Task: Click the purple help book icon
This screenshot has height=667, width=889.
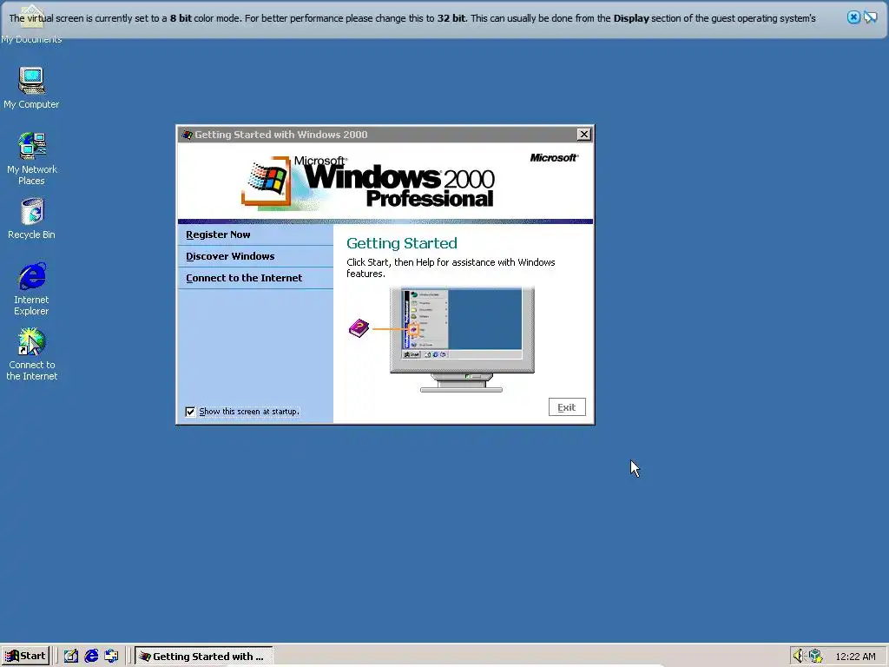Action: 359,327
